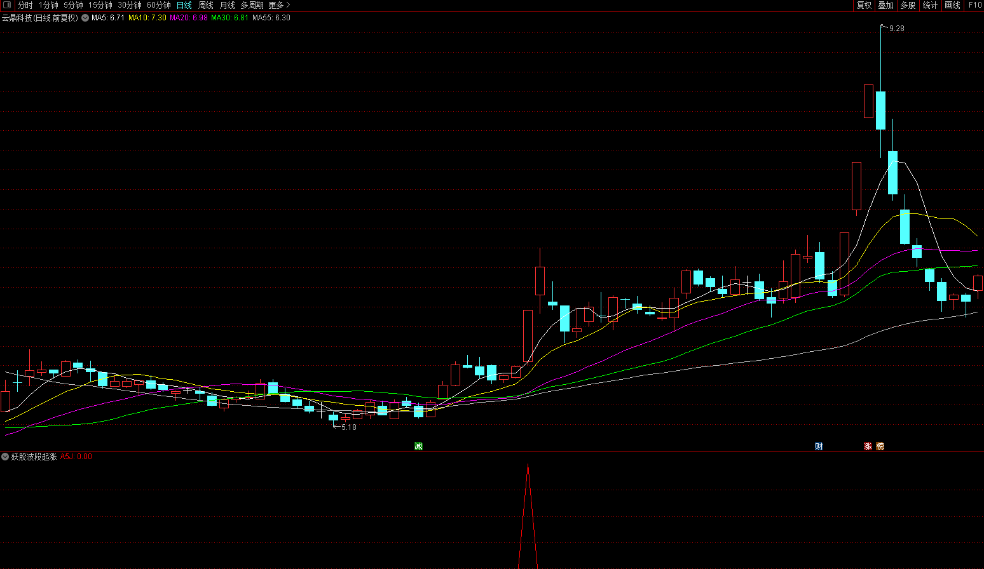Click the 云鼎科技 stock title label
The height and width of the screenshot is (569, 984).
[x=39, y=18]
